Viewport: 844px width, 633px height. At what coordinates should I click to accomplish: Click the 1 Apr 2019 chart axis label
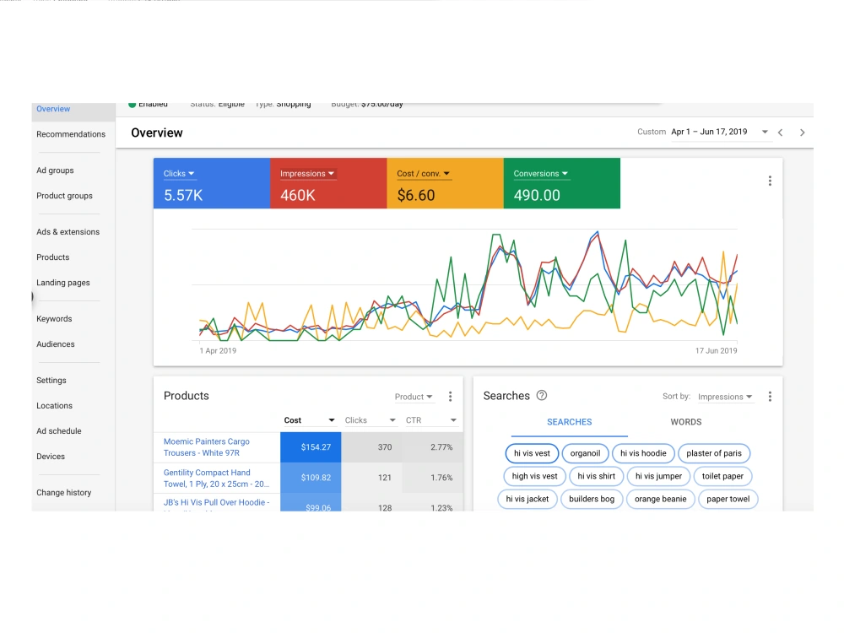point(218,351)
